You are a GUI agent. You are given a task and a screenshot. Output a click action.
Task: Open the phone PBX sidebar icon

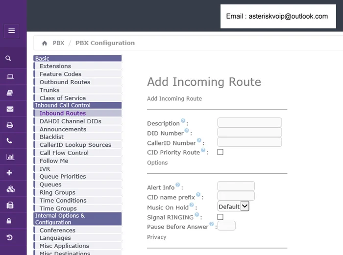tap(9, 141)
